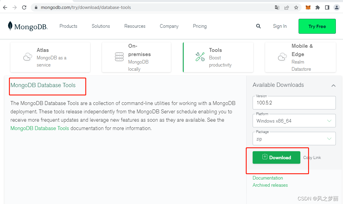Click the Tools wrench icon
Viewport: 343px width, 204px height.
pyautogui.click(x=200, y=57)
